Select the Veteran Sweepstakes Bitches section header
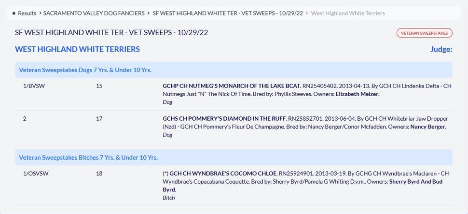 88,157
